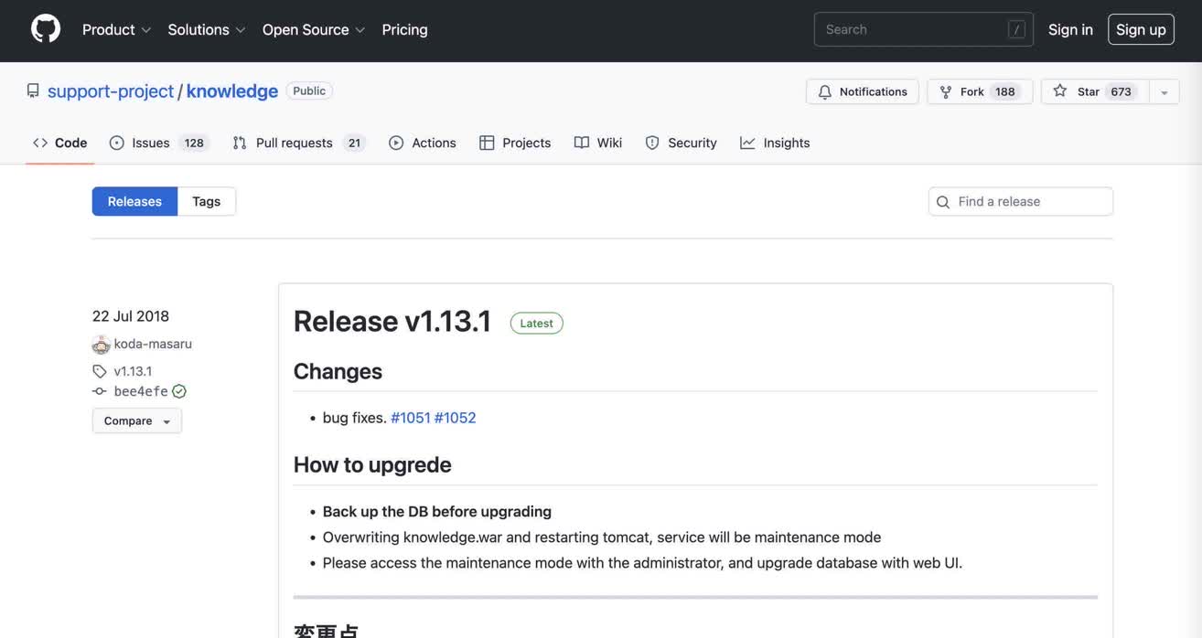Click the GitHub logo icon
Viewport: 1202px width, 638px height.
46,29
